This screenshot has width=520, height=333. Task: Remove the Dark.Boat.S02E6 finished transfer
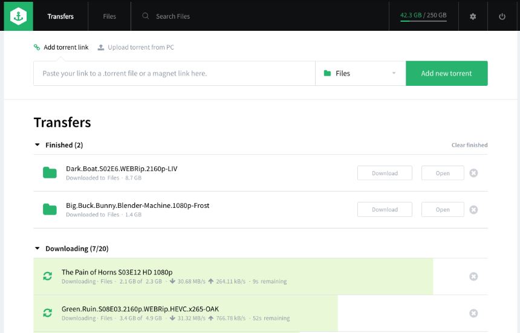[473, 173]
